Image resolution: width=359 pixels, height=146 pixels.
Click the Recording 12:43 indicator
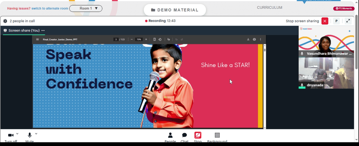point(160,21)
